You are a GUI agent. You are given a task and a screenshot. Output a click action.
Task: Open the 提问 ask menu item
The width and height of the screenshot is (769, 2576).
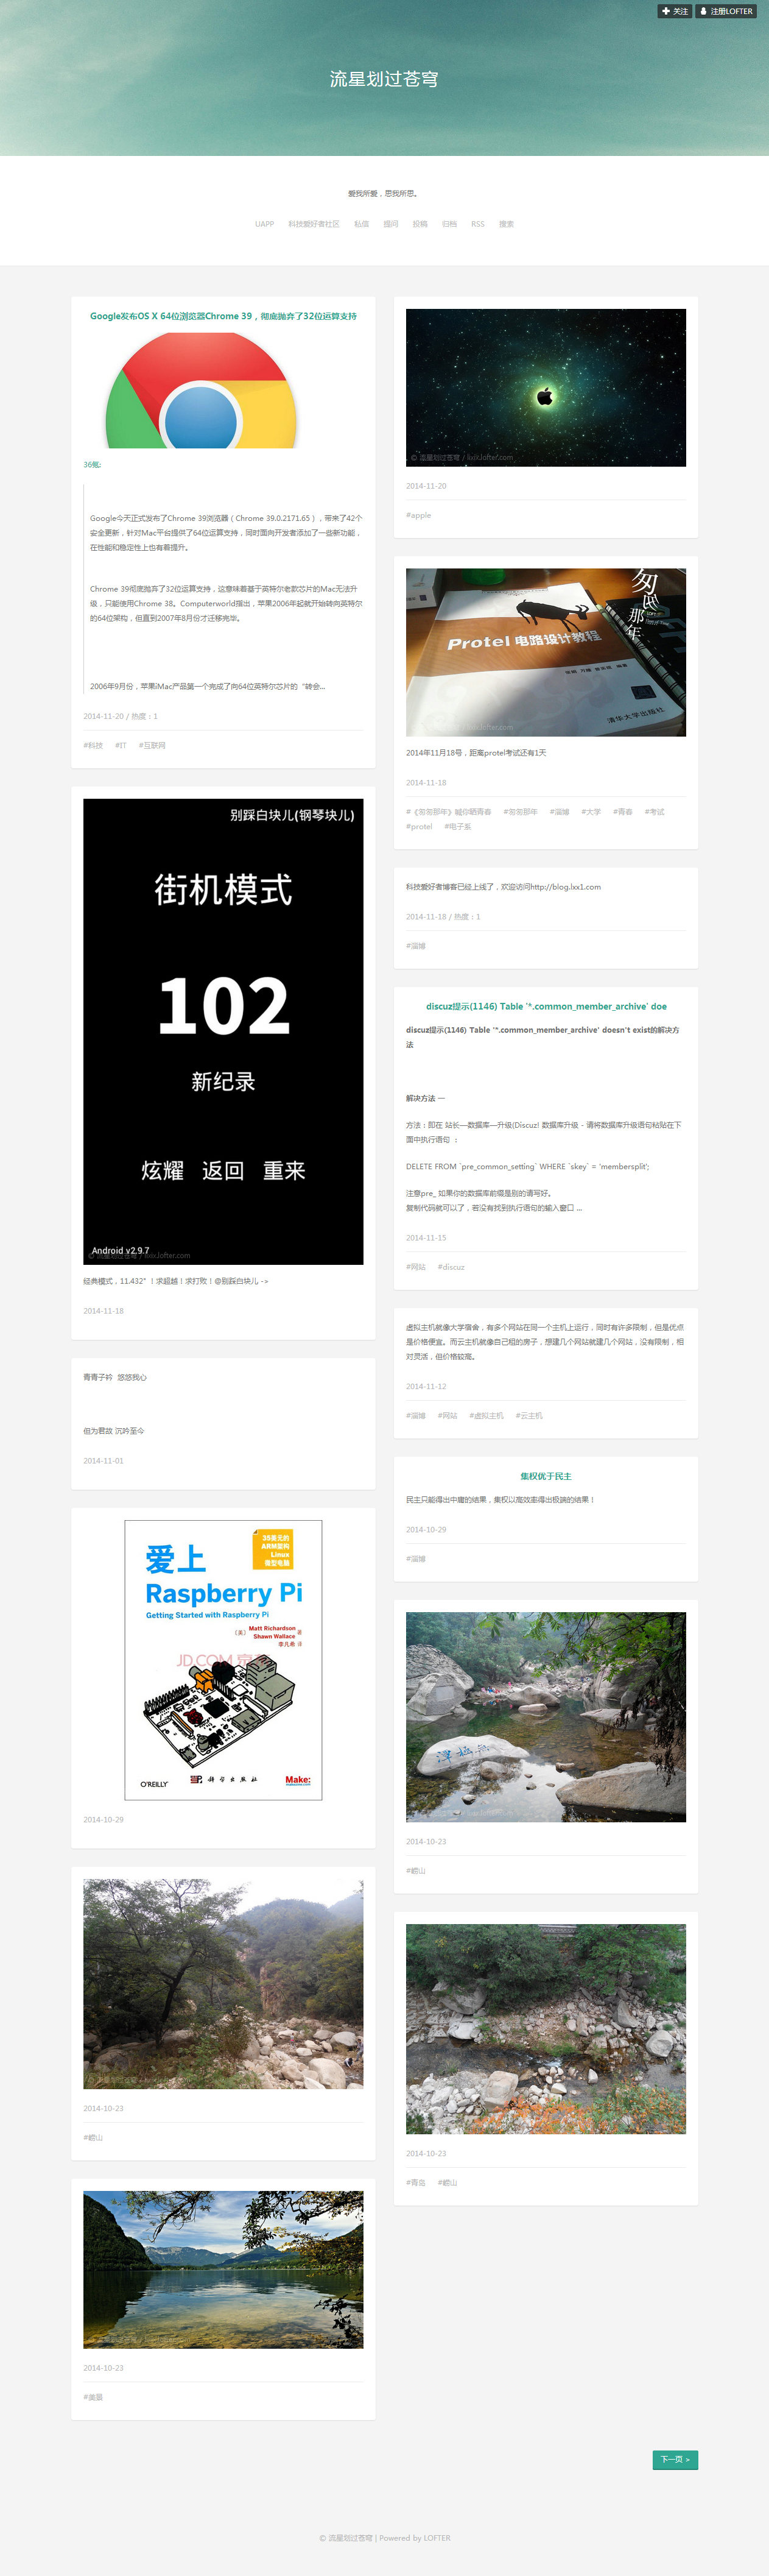390,224
